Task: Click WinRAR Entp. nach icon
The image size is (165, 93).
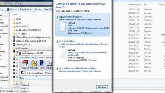Action: [x=34, y=64]
